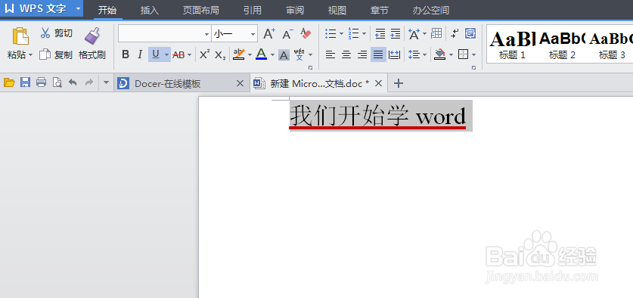Click the insert table grid icon
The width and height of the screenshot is (633, 298).
(436, 33)
